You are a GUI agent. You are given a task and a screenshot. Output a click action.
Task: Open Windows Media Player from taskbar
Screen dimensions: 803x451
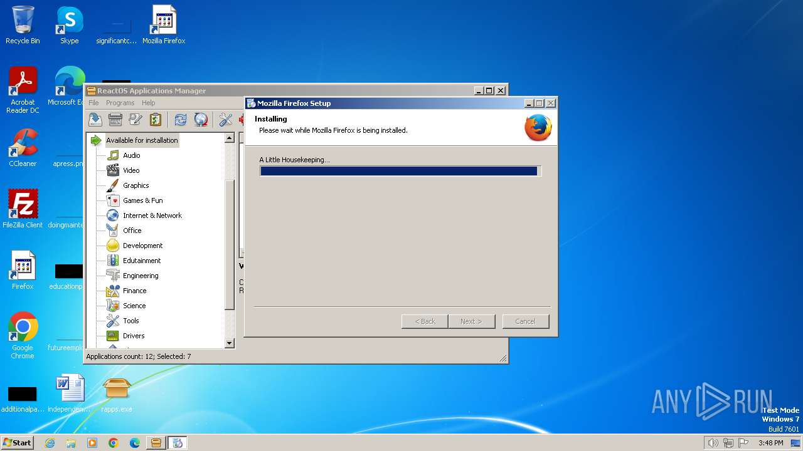click(92, 443)
